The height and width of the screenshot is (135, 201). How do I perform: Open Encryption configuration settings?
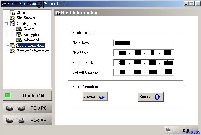point(32,35)
